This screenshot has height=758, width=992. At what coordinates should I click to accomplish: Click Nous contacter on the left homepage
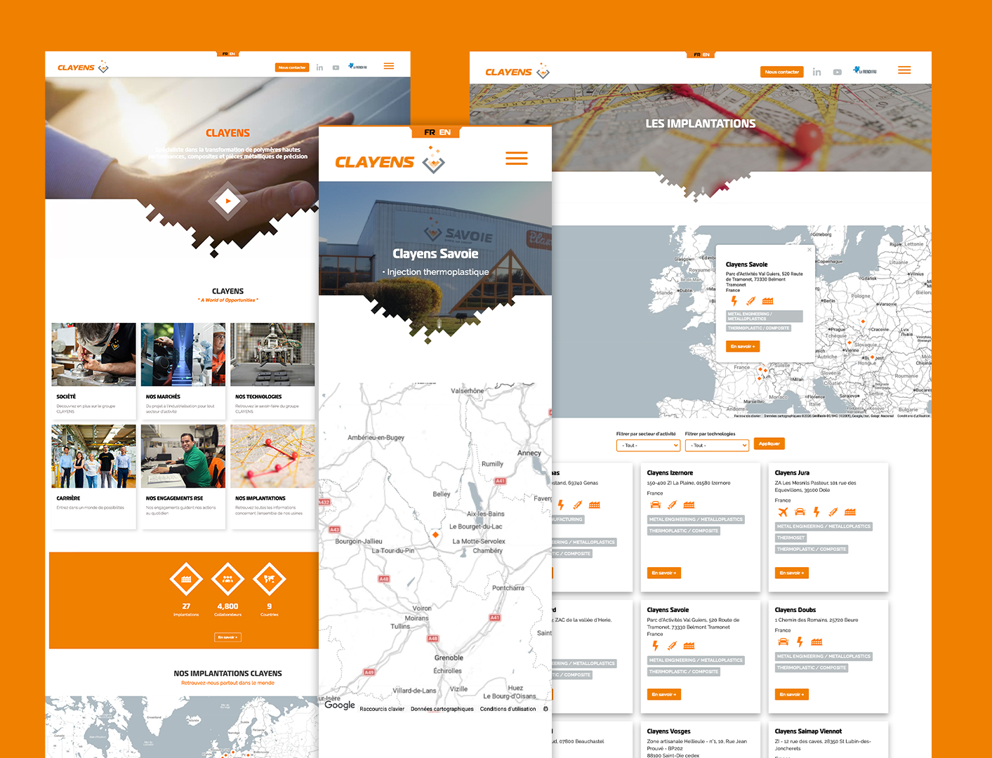[x=292, y=67]
